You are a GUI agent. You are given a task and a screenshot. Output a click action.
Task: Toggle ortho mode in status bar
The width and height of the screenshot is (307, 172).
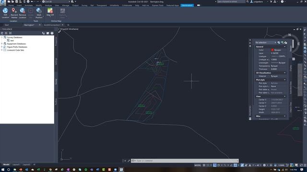pyautogui.click(x=215, y=165)
